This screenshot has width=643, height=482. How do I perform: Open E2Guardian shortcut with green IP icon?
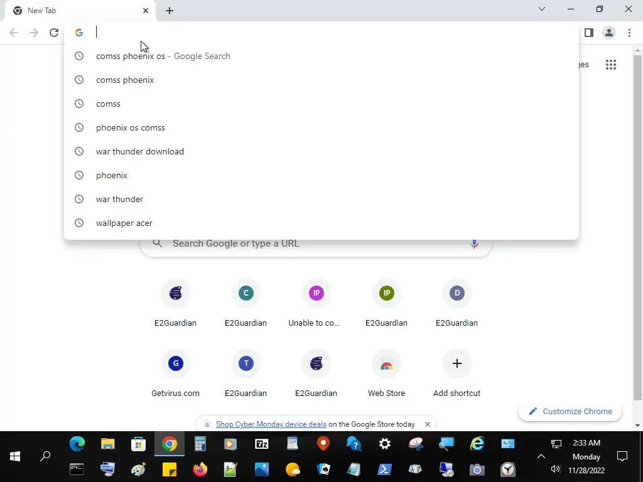click(x=386, y=303)
